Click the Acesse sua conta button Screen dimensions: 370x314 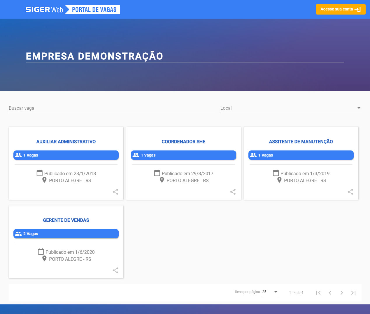[x=341, y=9]
